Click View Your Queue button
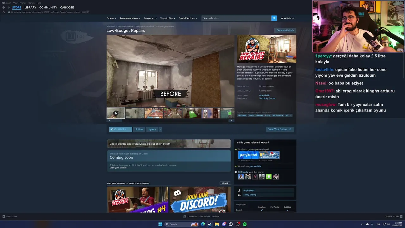 280,129
